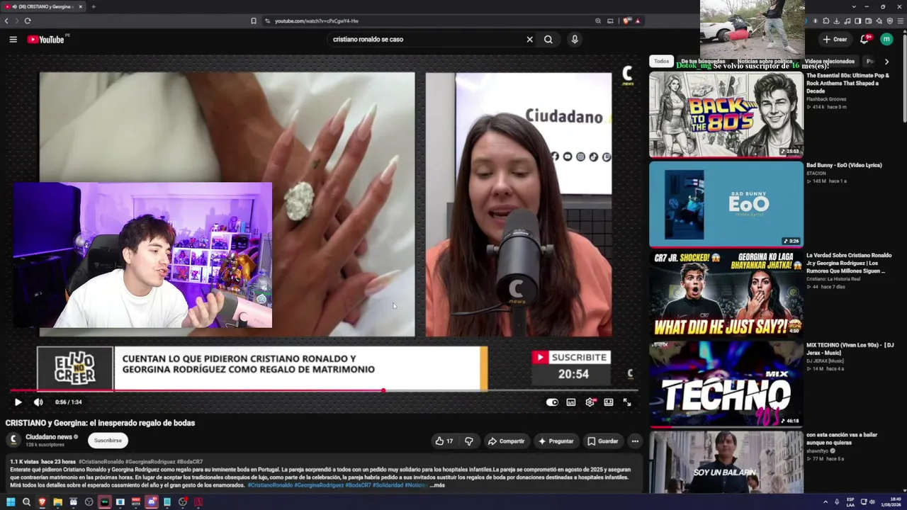This screenshot has height=510, width=907.
Task: Show hidden system tray icons
Action: (x=825, y=502)
